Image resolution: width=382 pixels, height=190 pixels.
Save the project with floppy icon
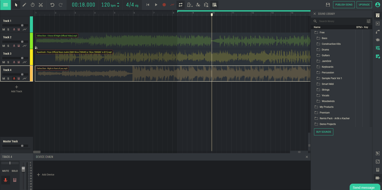tap(328, 5)
